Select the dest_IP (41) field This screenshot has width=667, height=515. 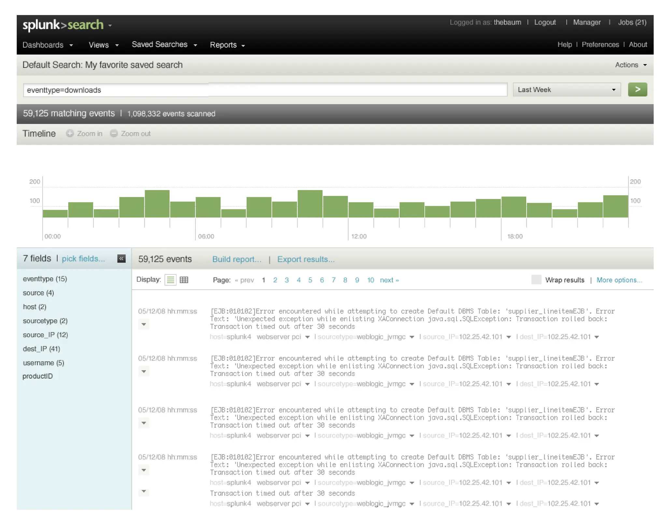pyautogui.click(x=41, y=349)
